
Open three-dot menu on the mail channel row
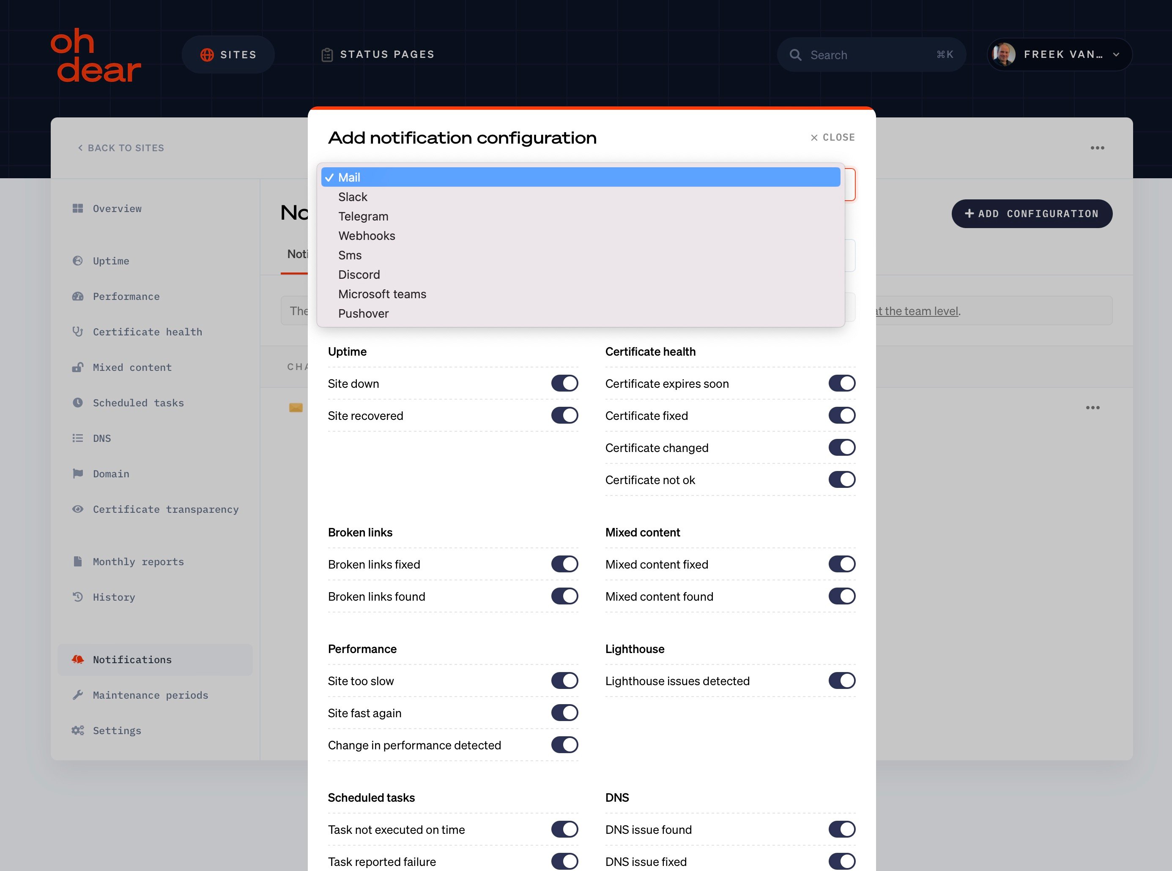1093,408
